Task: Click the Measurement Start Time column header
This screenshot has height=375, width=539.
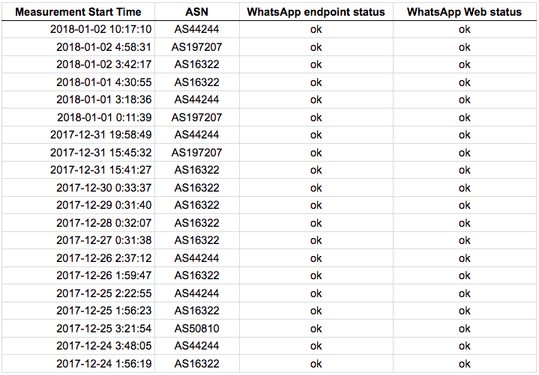Action: tap(78, 12)
